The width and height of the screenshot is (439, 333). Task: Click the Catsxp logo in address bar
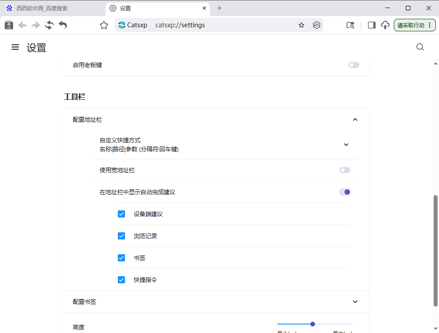click(x=122, y=25)
